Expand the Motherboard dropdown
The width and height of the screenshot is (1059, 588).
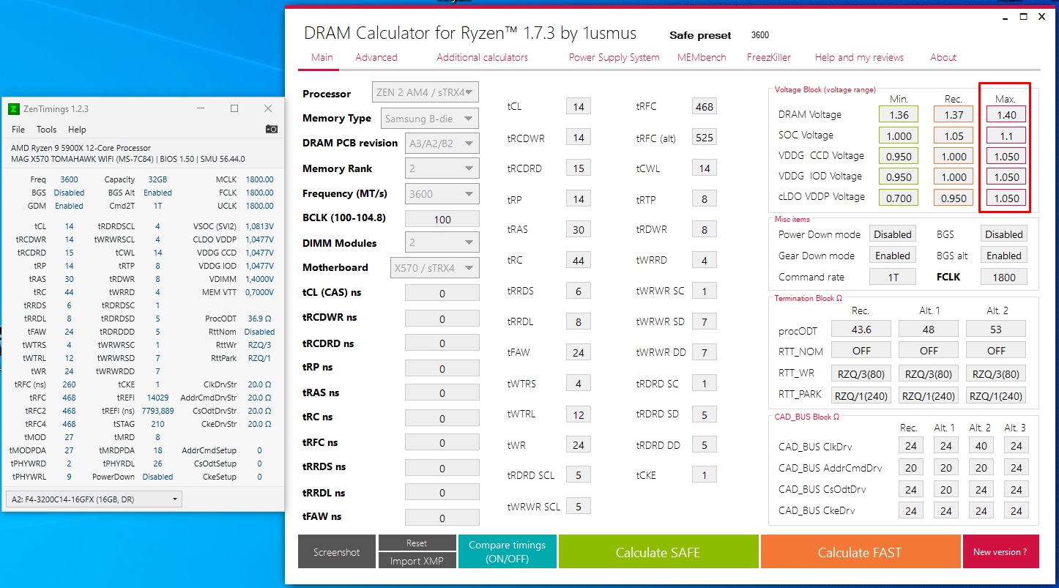point(435,268)
